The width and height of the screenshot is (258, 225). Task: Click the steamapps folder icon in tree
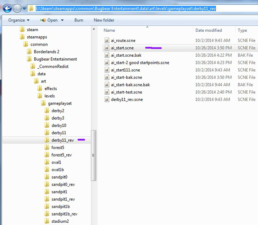coord(22,37)
